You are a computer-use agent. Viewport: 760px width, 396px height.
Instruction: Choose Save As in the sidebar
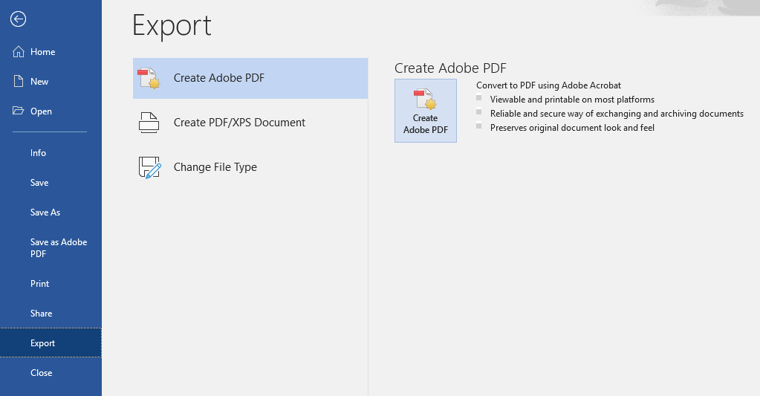(x=51, y=212)
